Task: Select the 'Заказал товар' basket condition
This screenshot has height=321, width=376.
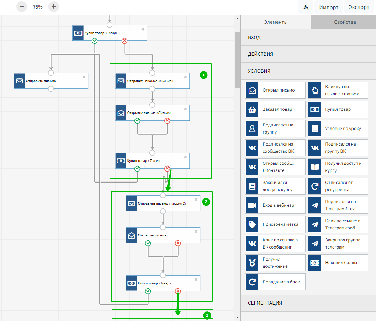Action: pyautogui.click(x=275, y=109)
